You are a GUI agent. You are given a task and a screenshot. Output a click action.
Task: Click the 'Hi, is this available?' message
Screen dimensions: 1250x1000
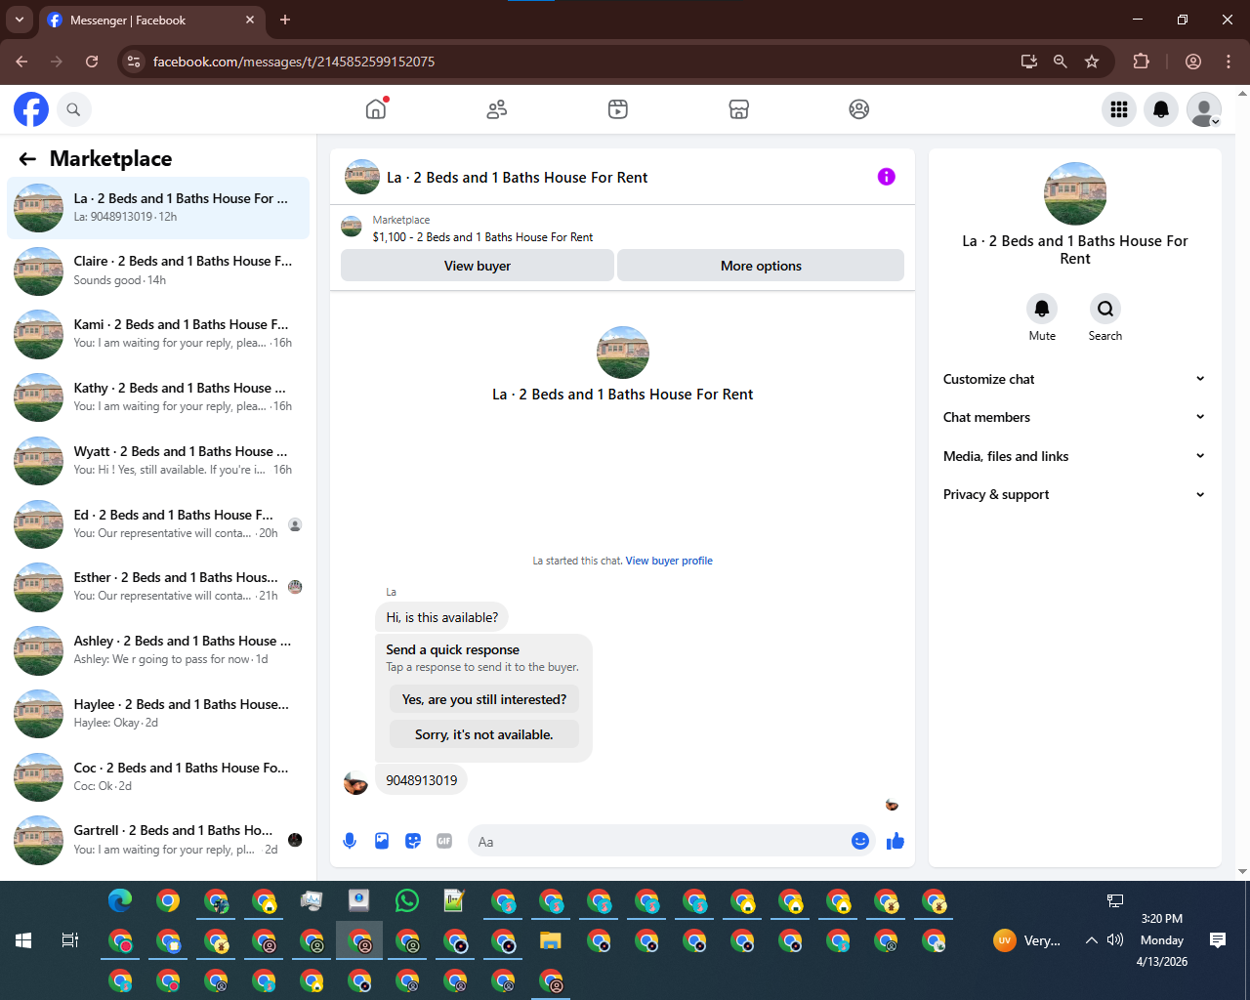442,617
